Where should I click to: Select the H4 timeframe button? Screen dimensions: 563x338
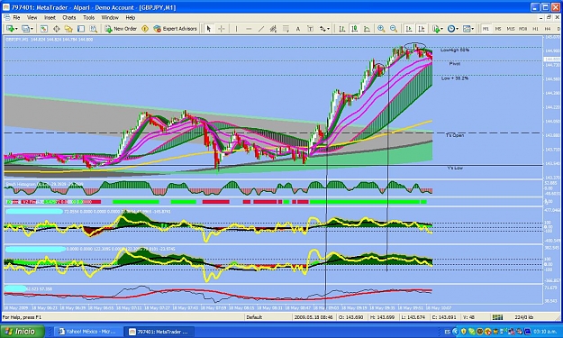[548, 29]
